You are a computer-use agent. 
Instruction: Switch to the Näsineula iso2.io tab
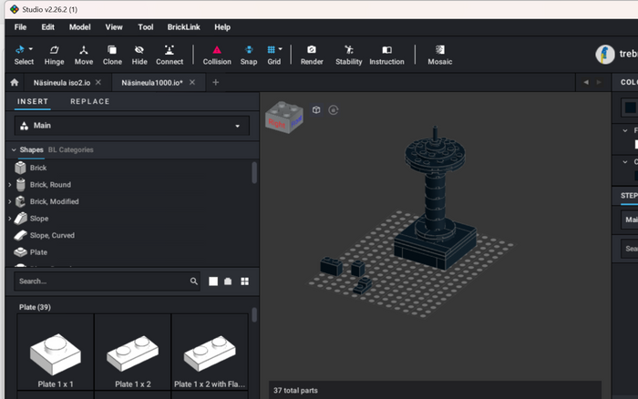click(61, 83)
